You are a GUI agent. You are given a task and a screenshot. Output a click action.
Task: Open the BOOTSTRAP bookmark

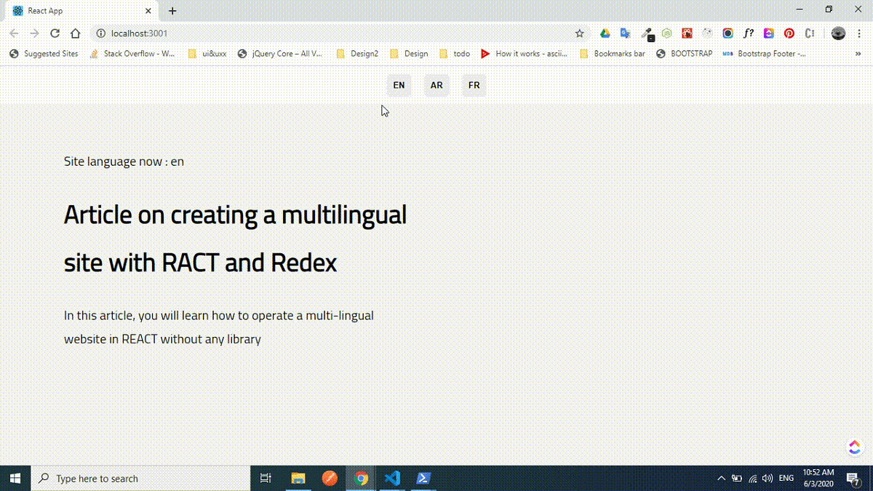pyautogui.click(x=685, y=53)
